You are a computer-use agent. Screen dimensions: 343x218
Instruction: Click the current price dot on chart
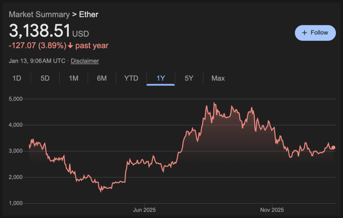point(333,147)
